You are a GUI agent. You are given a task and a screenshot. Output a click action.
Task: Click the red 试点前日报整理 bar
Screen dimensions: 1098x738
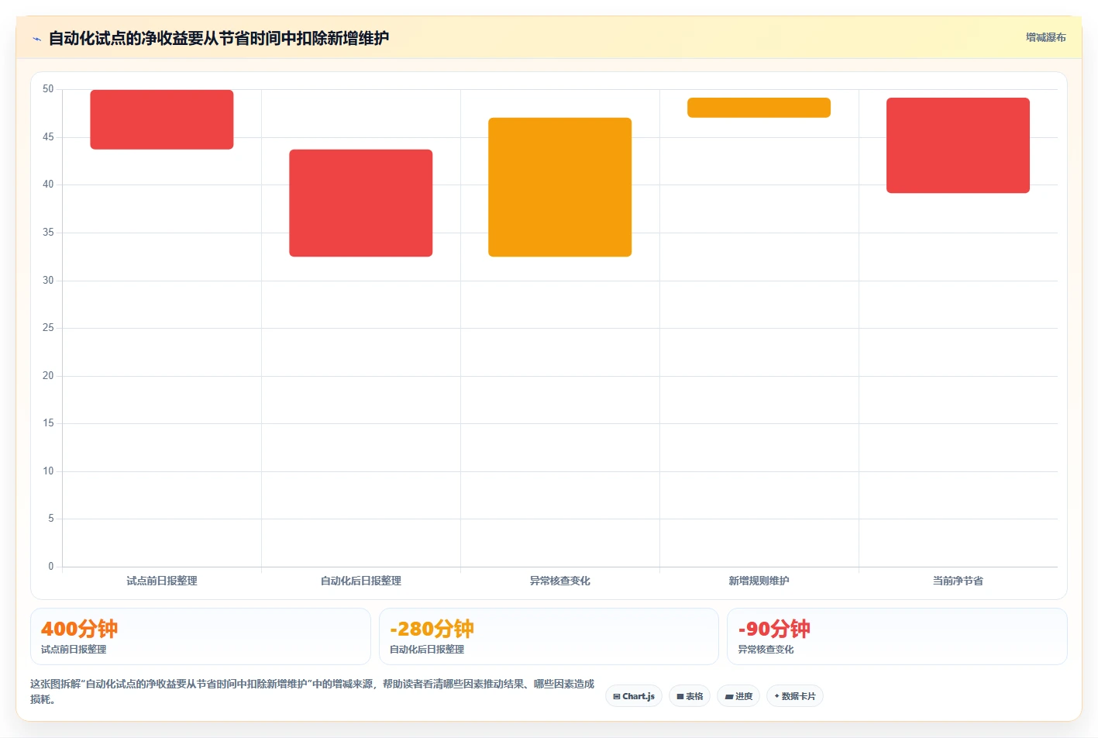[162, 119]
